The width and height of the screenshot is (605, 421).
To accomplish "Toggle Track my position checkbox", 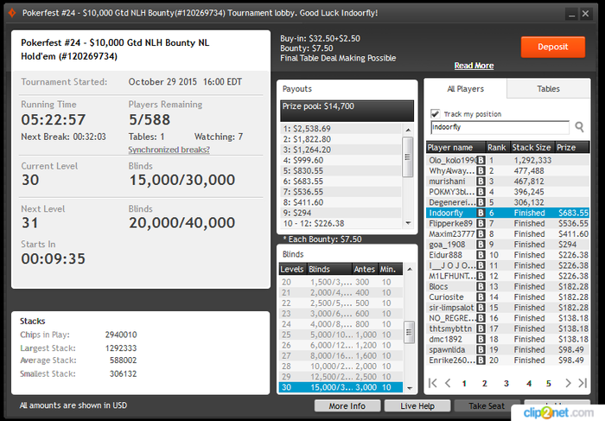I will coord(436,113).
